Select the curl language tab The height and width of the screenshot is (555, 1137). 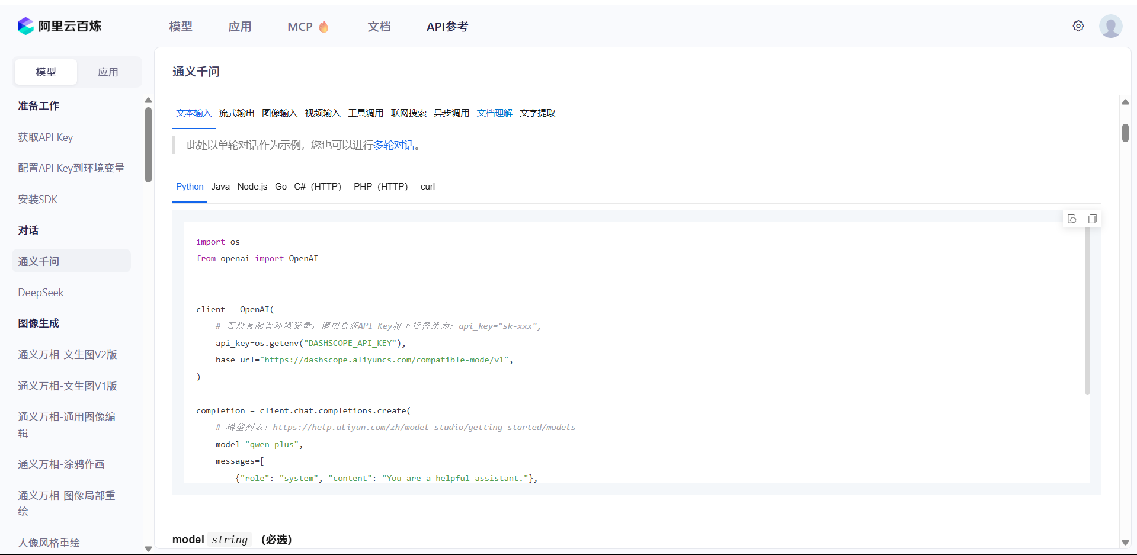point(428,187)
